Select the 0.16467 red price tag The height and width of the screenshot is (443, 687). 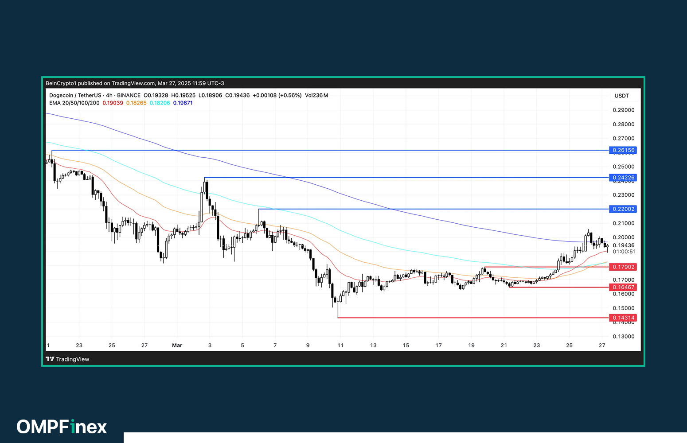(x=623, y=288)
